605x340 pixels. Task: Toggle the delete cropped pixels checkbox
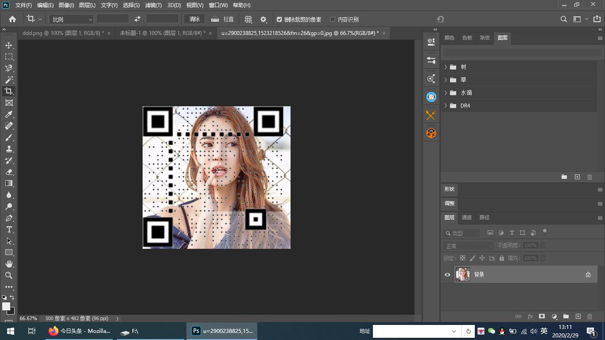pyautogui.click(x=279, y=19)
